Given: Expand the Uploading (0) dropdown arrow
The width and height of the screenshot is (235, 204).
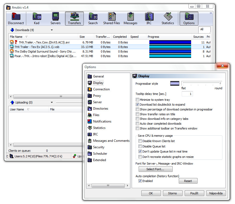Looking at the screenshot, I should [x=52, y=102].
